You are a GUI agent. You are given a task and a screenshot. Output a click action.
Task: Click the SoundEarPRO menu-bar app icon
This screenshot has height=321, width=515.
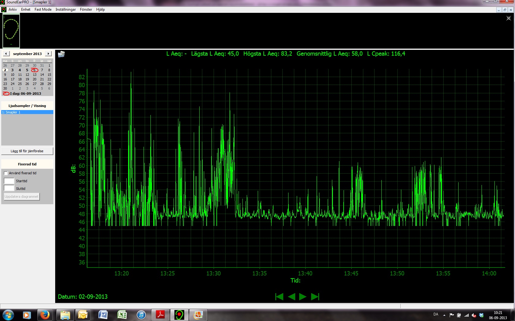pyautogui.click(x=4, y=9)
